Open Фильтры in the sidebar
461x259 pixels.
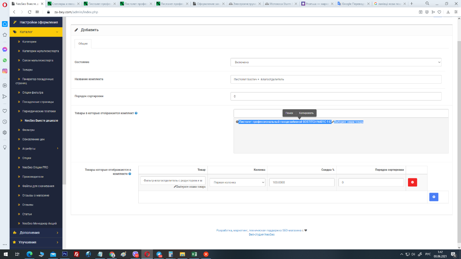[x=28, y=130]
